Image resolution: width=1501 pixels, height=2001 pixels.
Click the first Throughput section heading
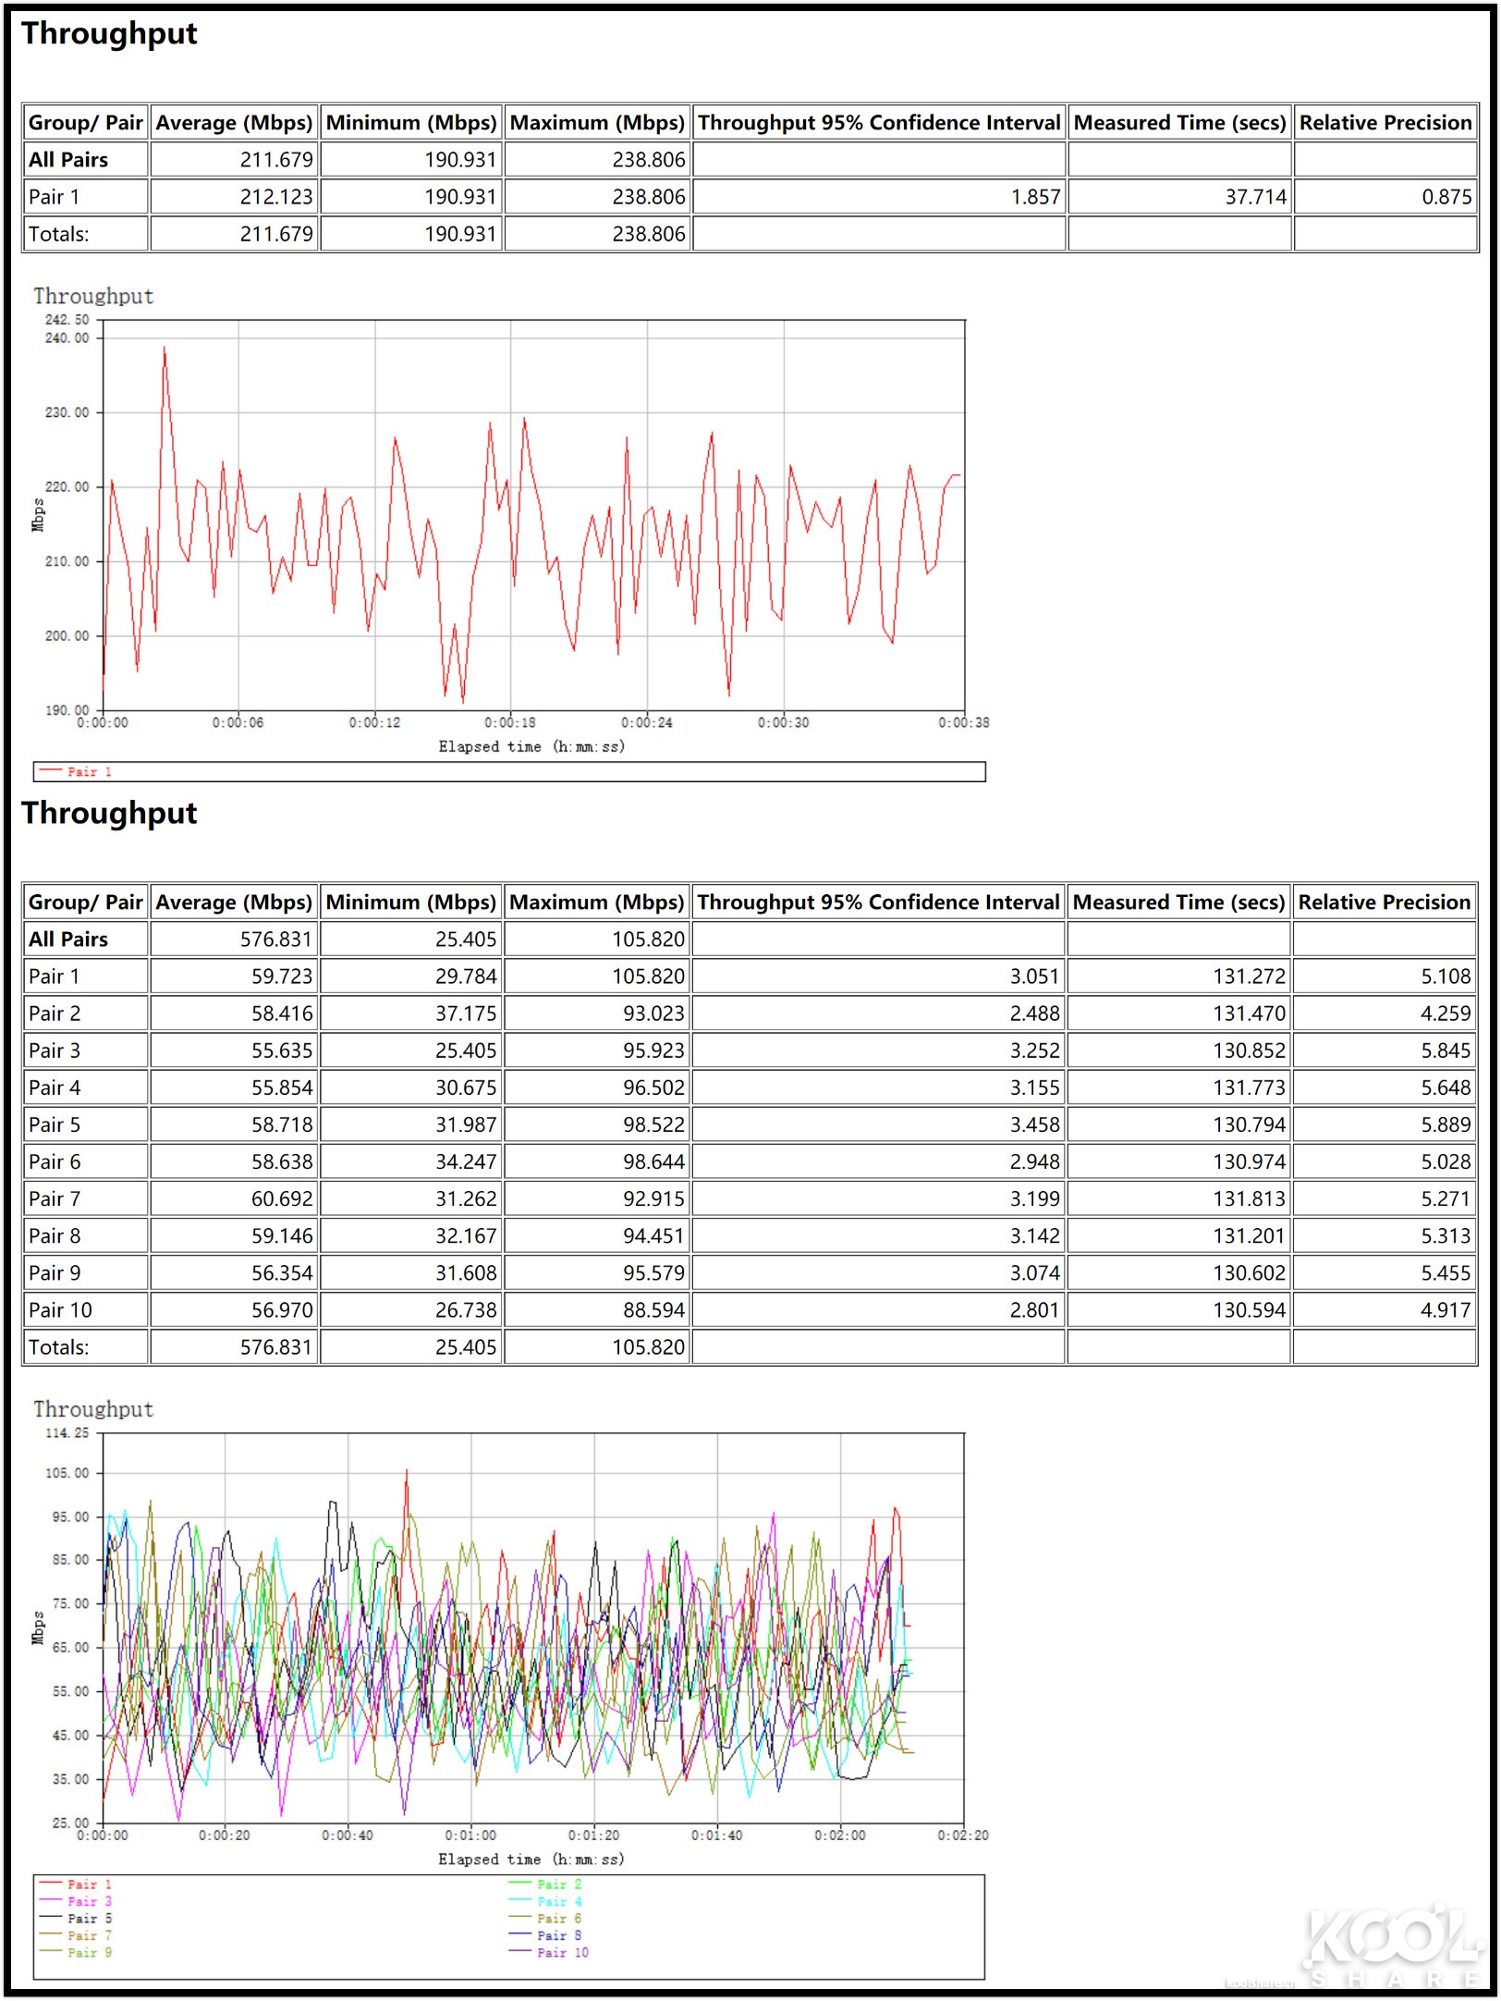(108, 33)
